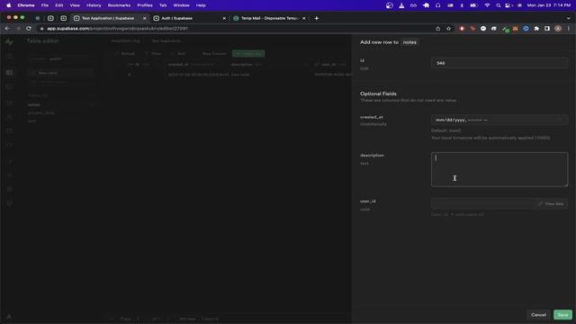Open Bookmarks menu

119,5
